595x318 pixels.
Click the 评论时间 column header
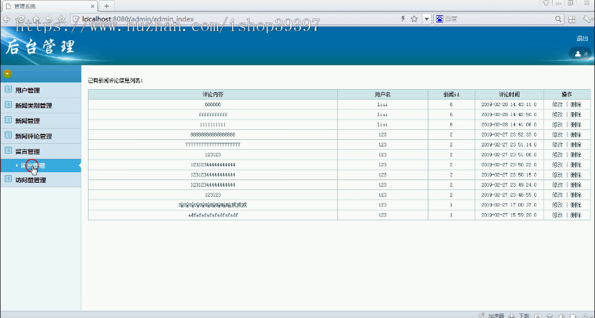click(509, 94)
